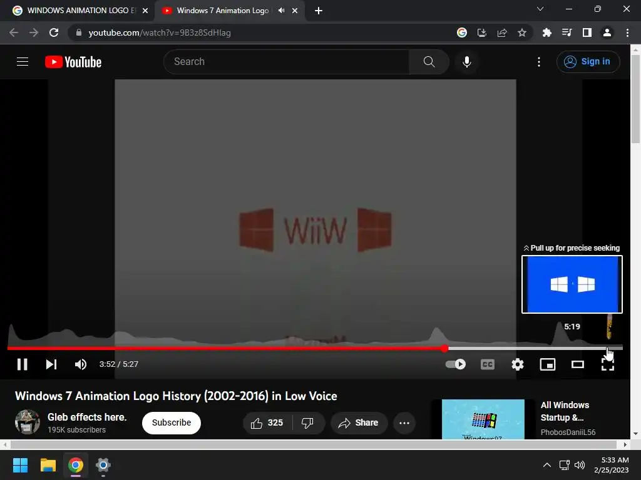Image resolution: width=641 pixels, height=480 pixels.
Task: Click the horizontal page scrollbar
Action: click(x=314, y=444)
